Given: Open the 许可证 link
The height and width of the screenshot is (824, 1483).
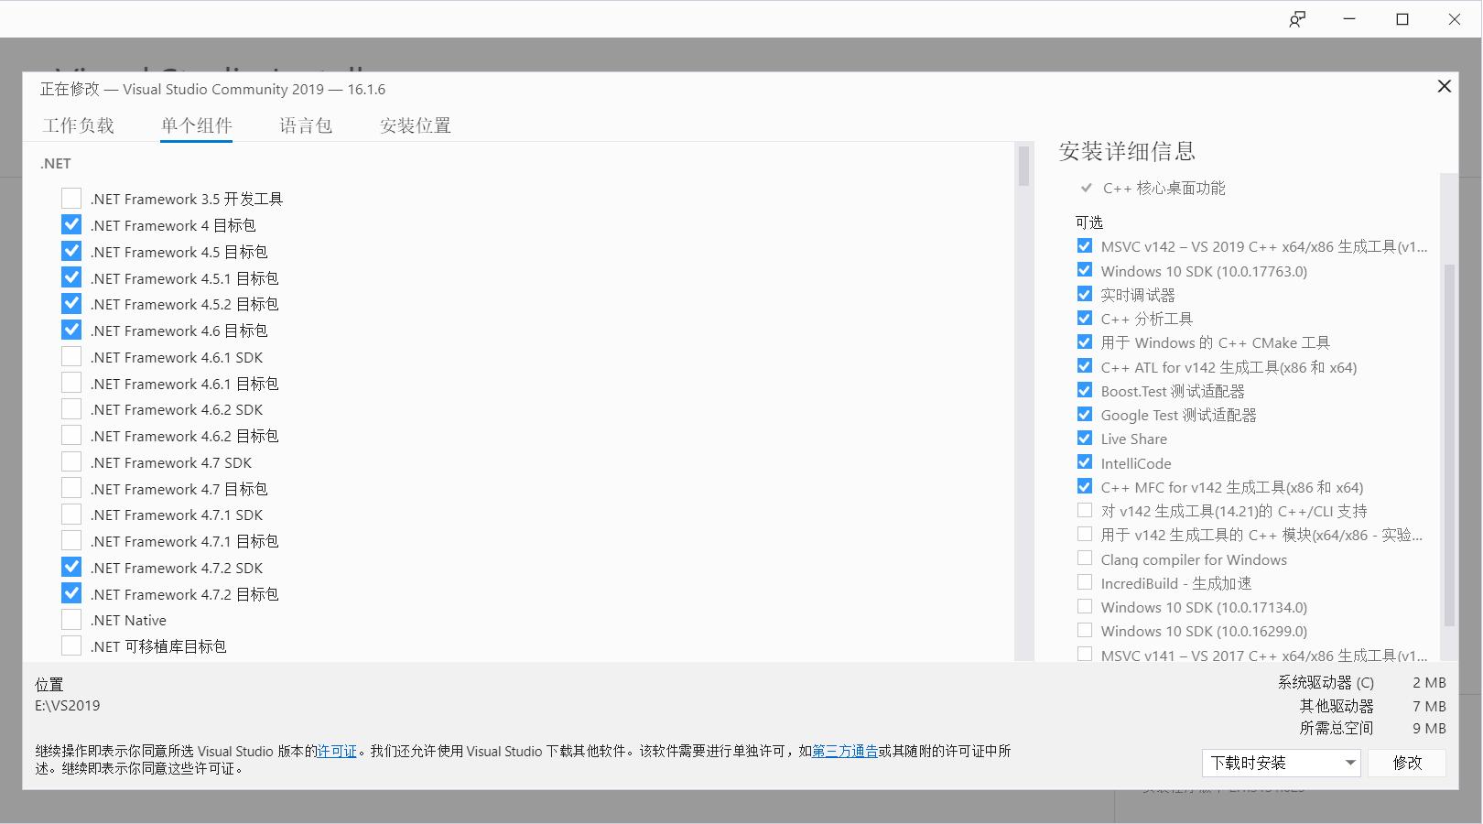Looking at the screenshot, I should [337, 752].
